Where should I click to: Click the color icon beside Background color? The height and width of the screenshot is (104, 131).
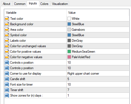[x=7, y=24]
